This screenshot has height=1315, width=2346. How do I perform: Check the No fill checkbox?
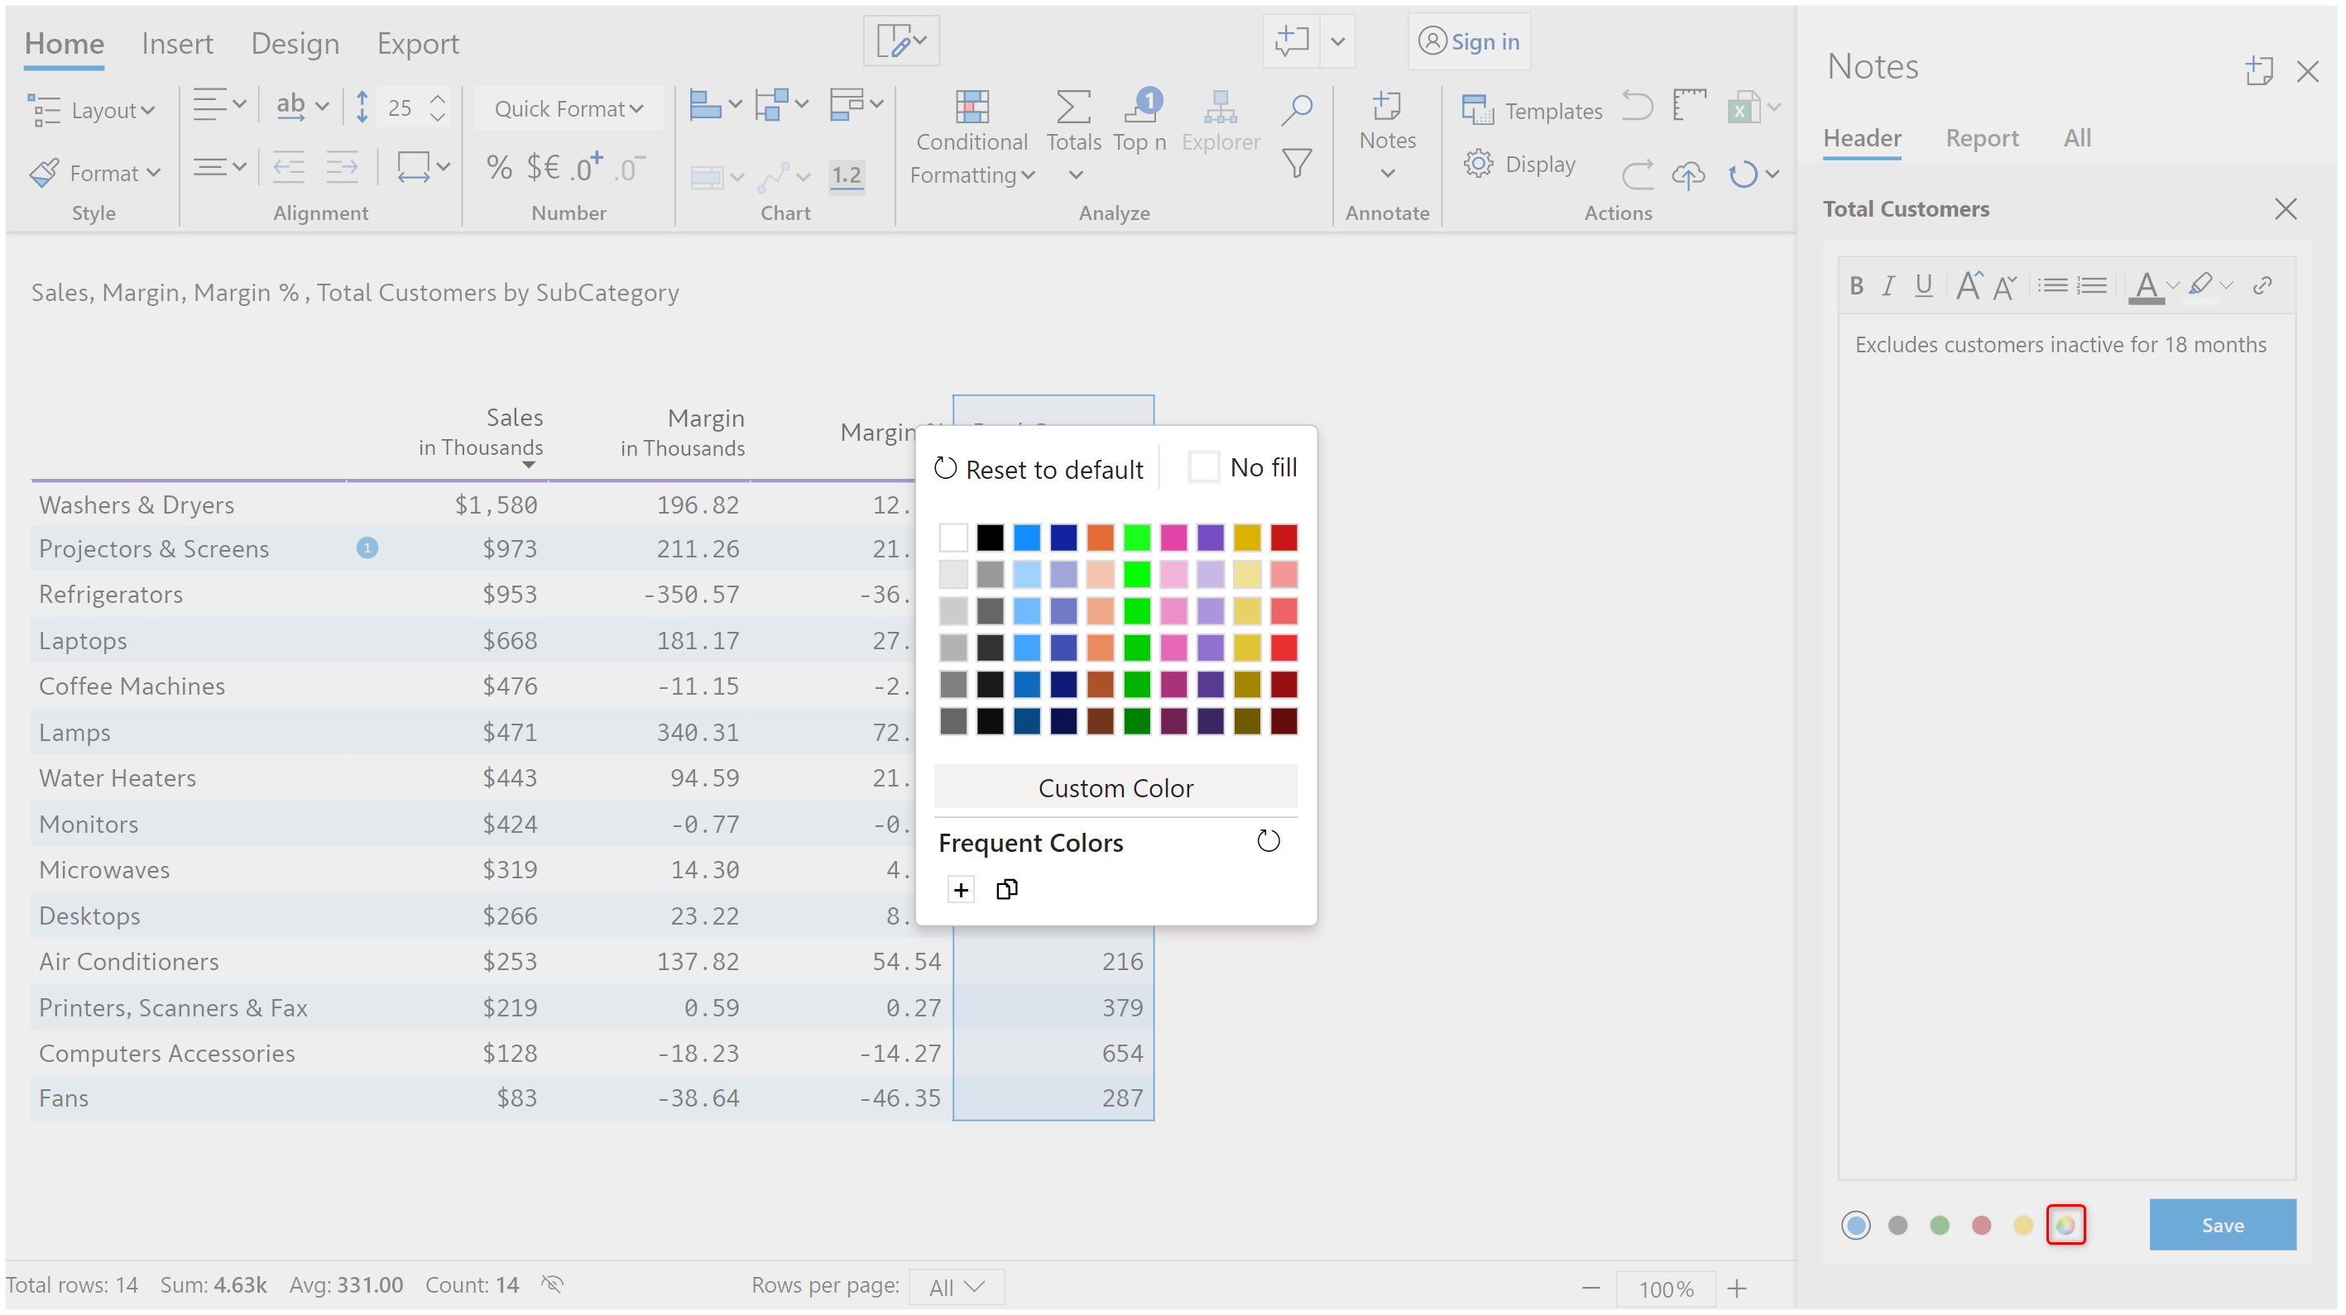[x=1203, y=468]
